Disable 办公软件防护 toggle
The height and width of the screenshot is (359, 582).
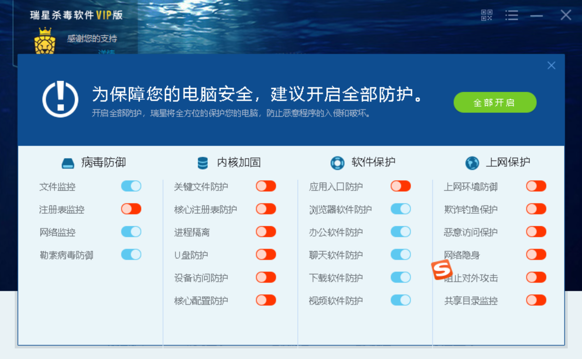click(401, 232)
